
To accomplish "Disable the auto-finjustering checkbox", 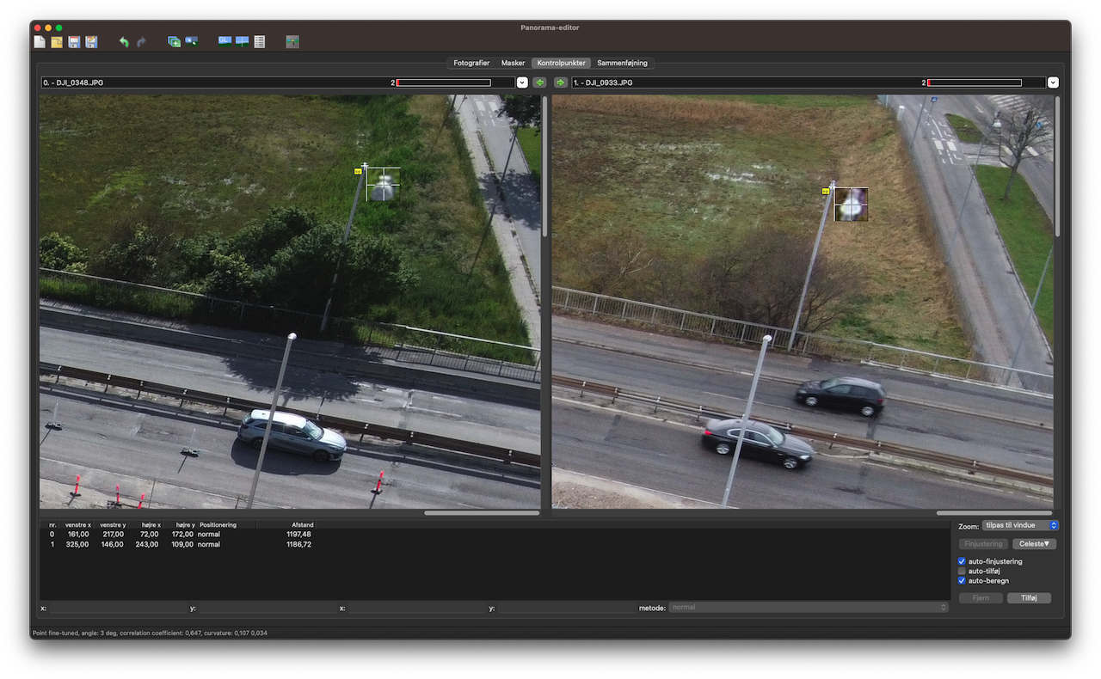I will point(963,561).
